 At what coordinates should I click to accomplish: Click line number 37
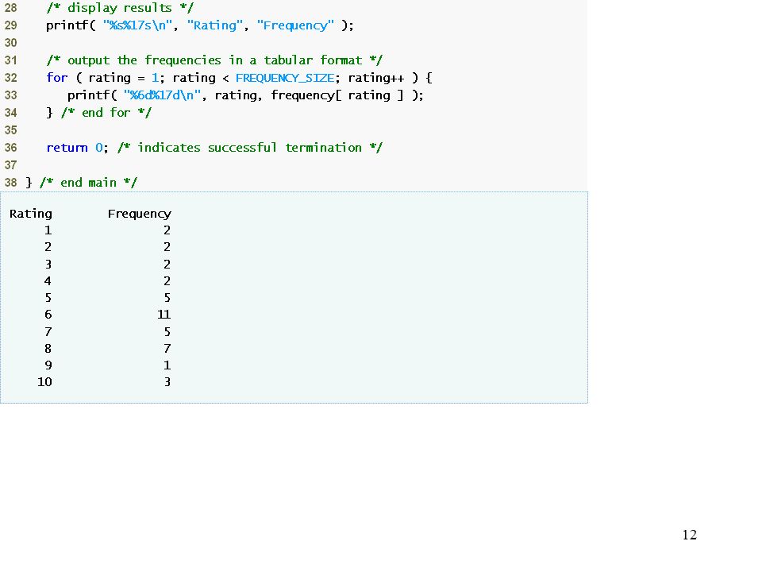pos(10,165)
